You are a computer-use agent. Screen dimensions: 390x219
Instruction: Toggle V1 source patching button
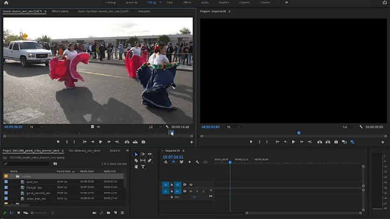(165, 185)
